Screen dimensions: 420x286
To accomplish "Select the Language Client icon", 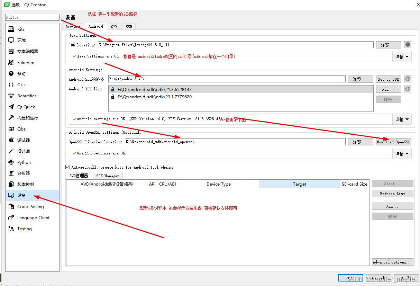I will point(11,218).
